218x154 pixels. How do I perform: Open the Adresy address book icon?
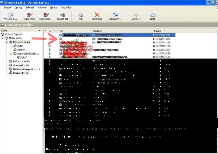coord(136,15)
